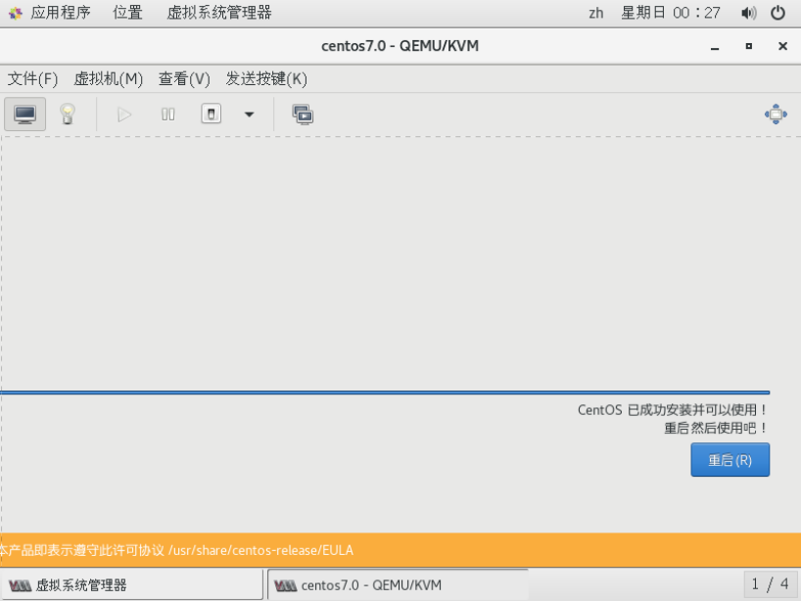The height and width of the screenshot is (601, 801).
Task: Shut down the virtual machine power button
Action: (211, 114)
